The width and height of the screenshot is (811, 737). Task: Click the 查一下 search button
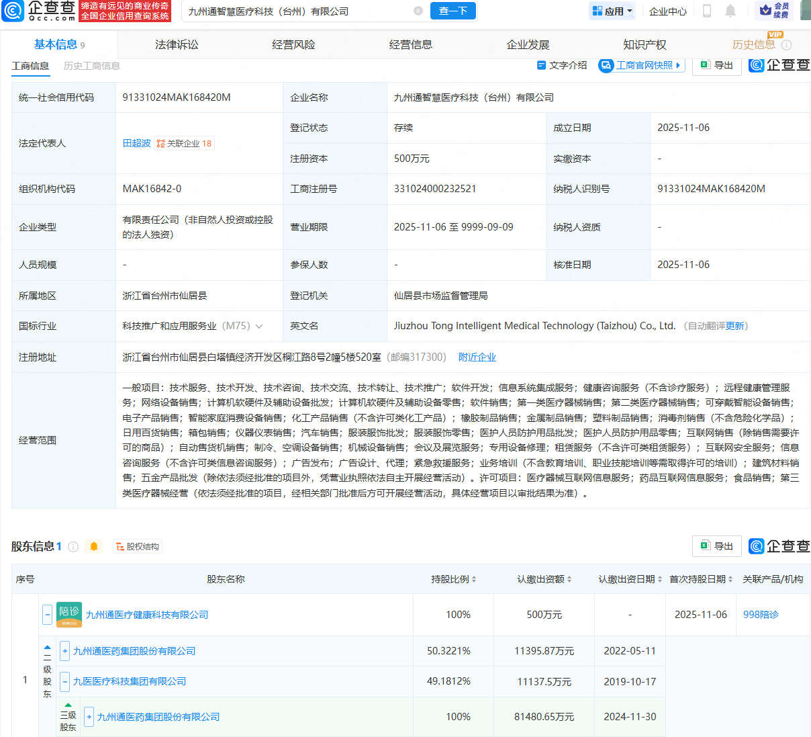(x=452, y=11)
